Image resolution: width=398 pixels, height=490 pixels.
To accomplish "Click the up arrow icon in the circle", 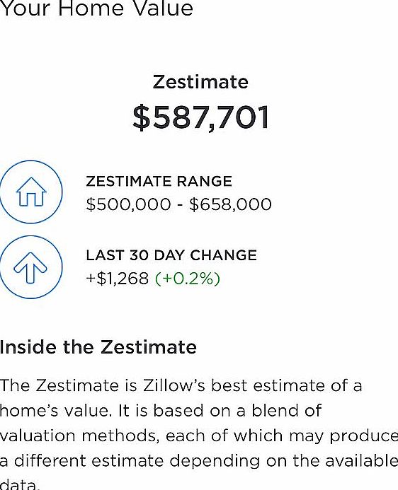I will (30, 267).
